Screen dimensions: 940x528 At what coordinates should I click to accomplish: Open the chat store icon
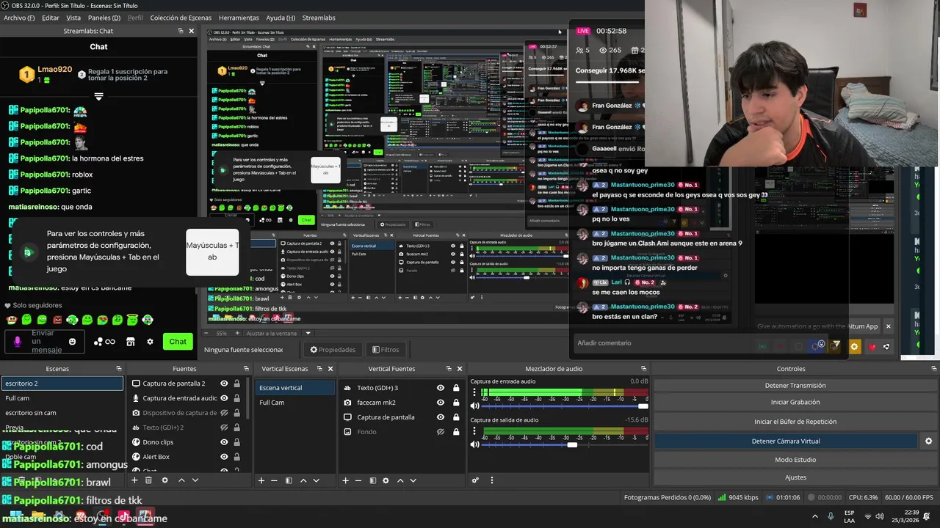coord(131,342)
